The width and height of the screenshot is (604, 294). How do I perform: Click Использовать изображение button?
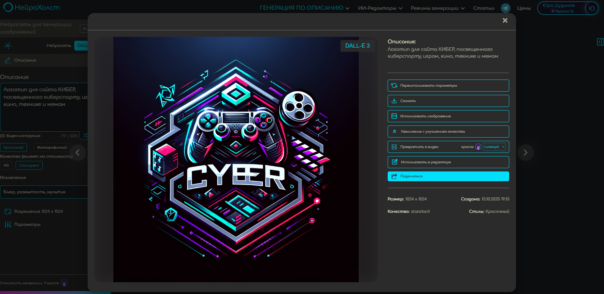click(x=448, y=116)
